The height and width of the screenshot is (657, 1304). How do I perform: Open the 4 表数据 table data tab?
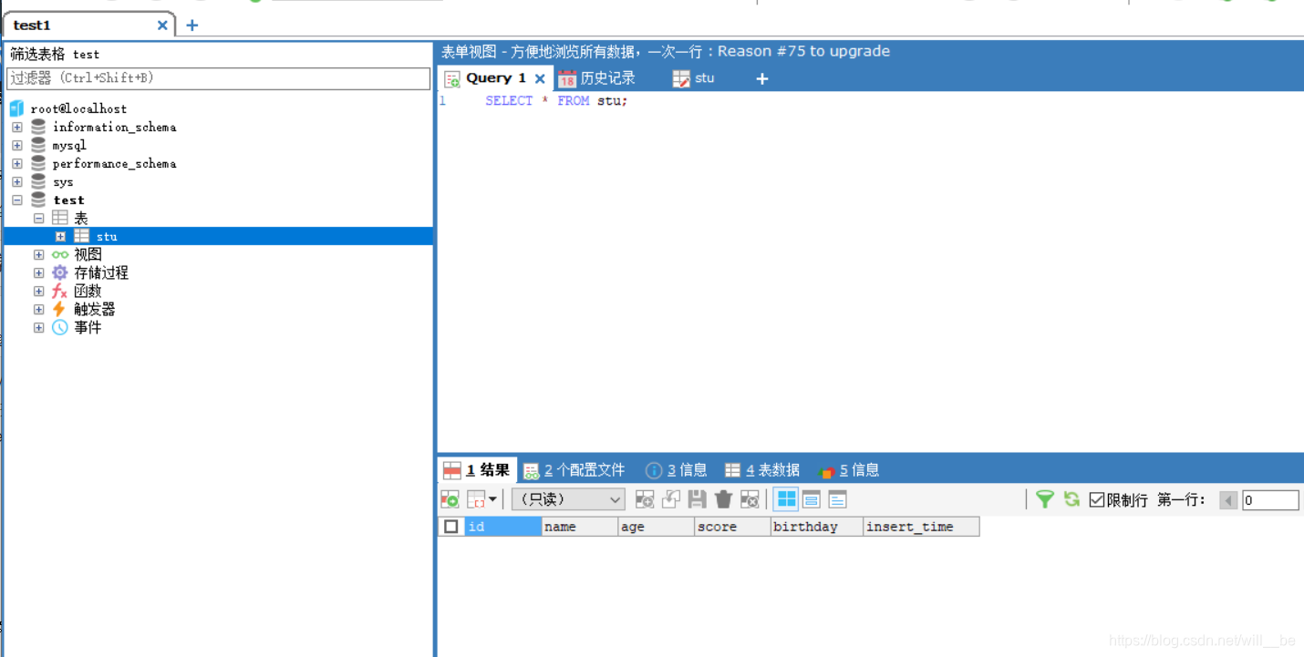762,470
